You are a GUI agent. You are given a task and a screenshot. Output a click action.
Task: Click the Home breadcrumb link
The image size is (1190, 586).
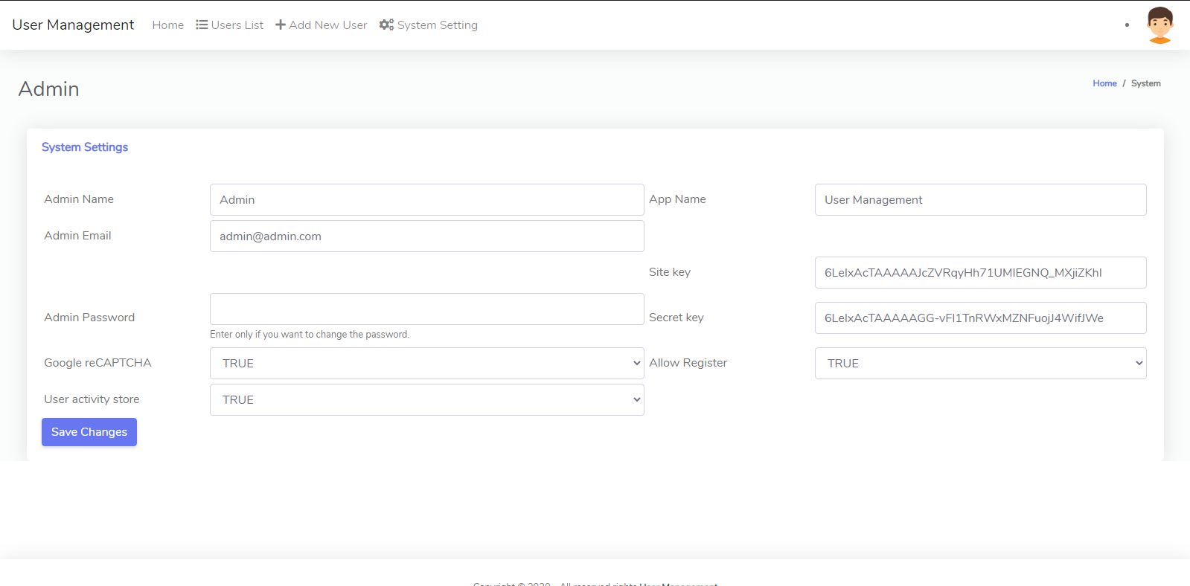pyautogui.click(x=1104, y=83)
